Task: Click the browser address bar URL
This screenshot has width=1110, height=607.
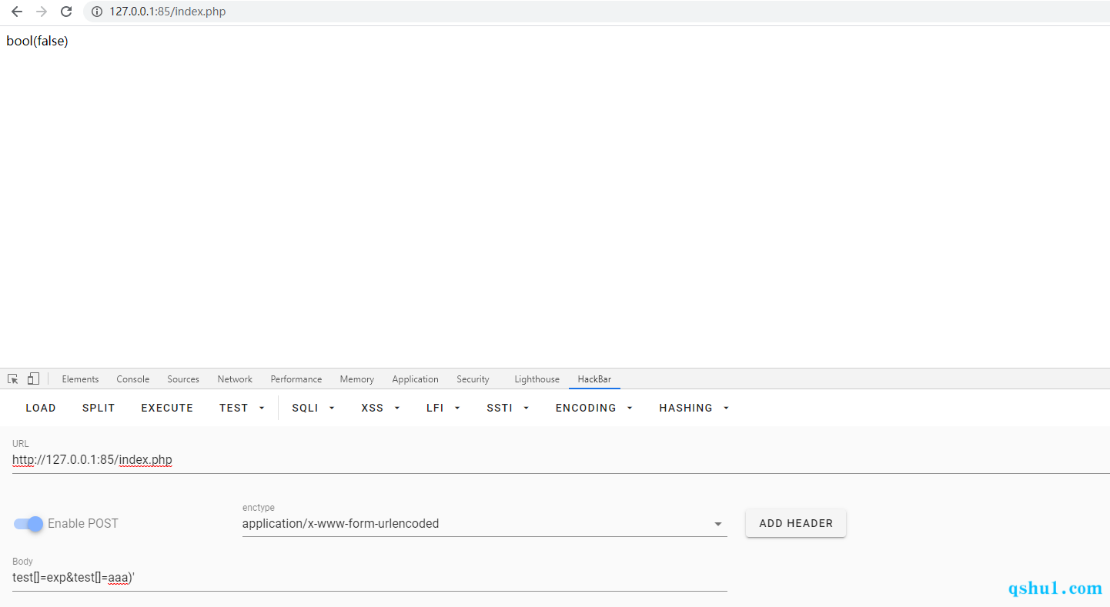Action: pos(167,12)
